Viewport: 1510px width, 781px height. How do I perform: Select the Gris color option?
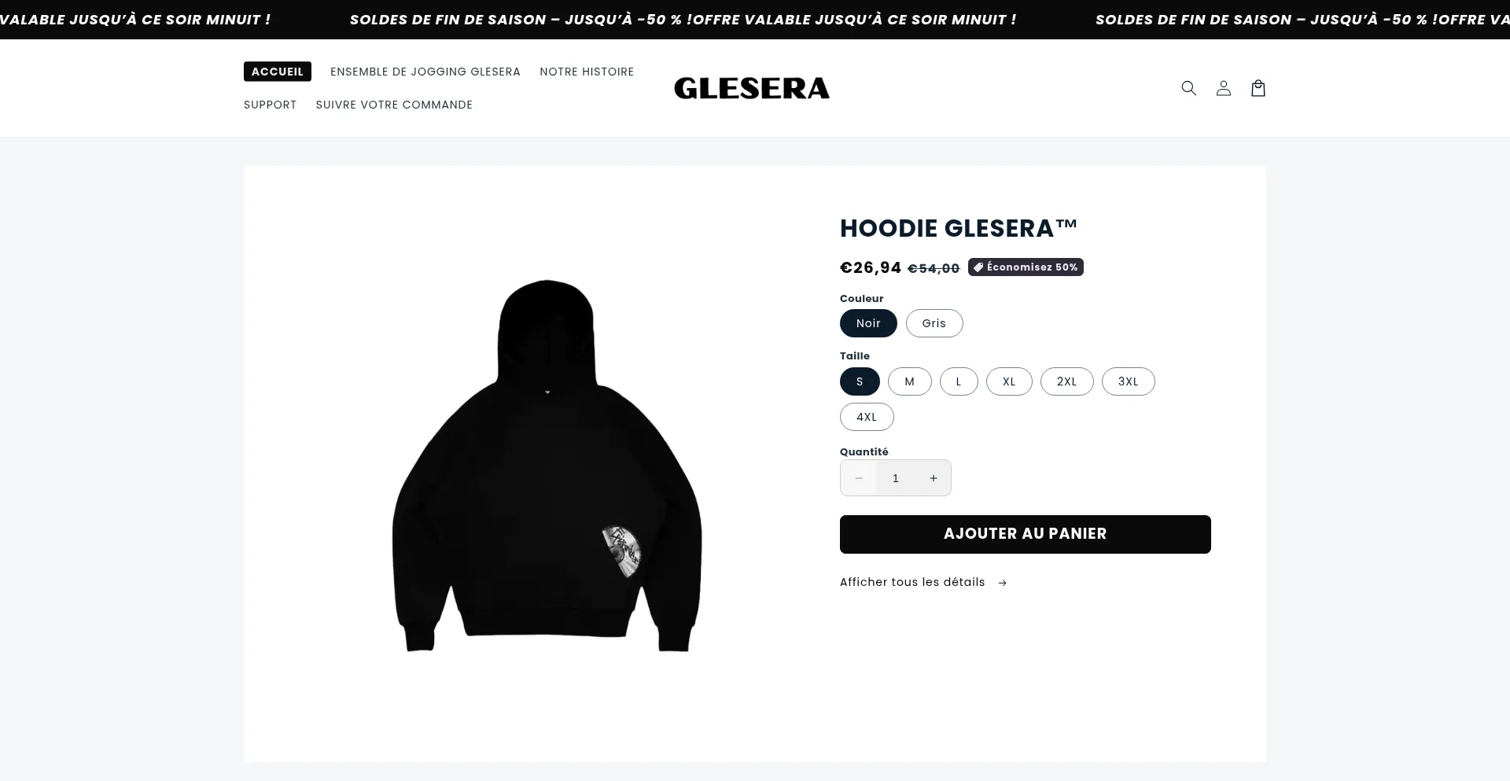pyautogui.click(x=934, y=323)
